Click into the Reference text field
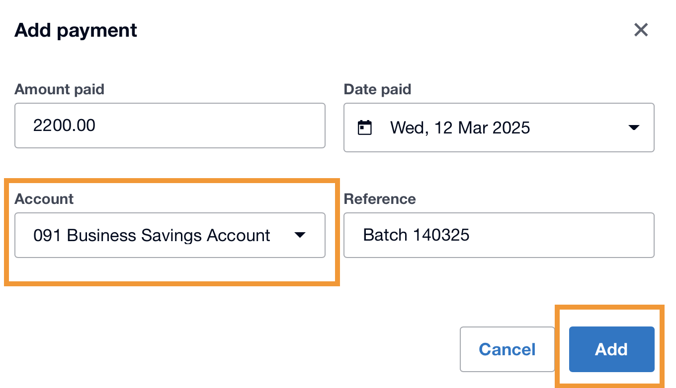The image size is (676, 388). coord(499,235)
